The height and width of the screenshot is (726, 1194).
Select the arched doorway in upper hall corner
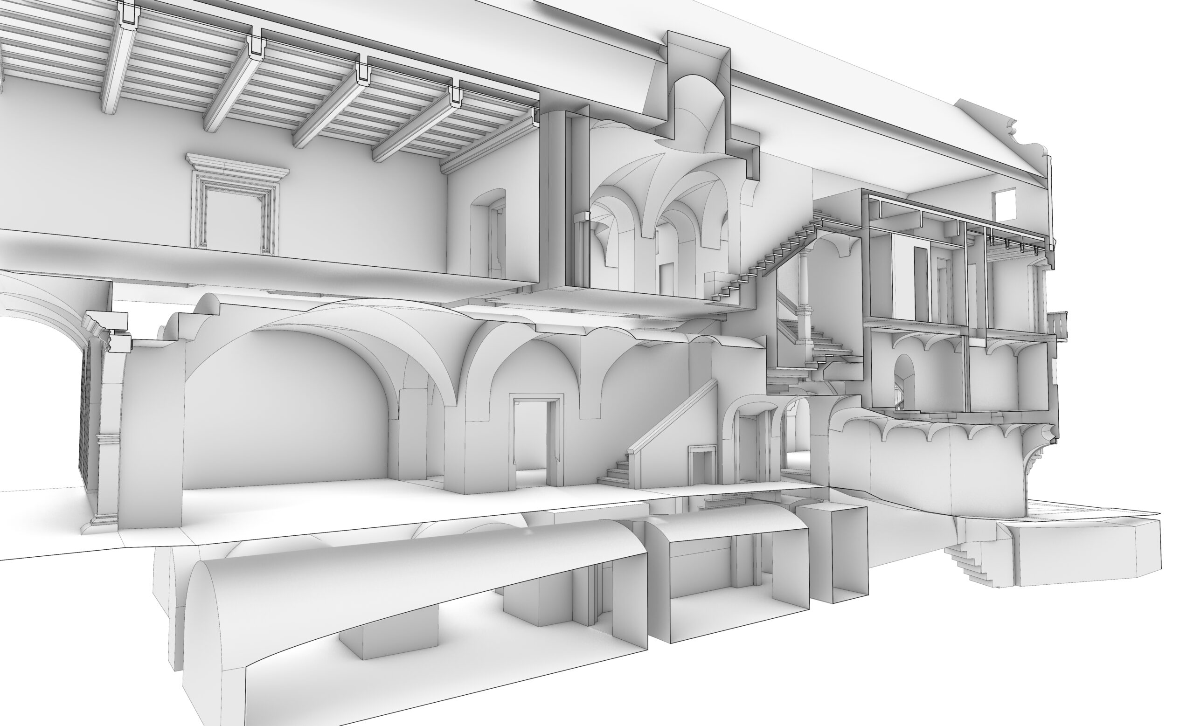489,233
